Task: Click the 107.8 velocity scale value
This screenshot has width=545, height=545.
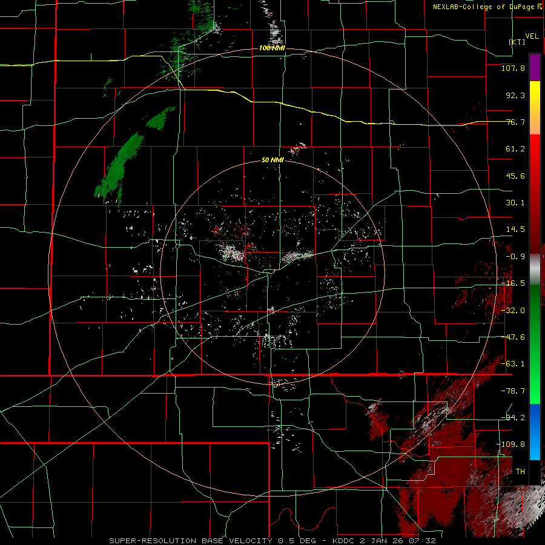Action: point(513,68)
